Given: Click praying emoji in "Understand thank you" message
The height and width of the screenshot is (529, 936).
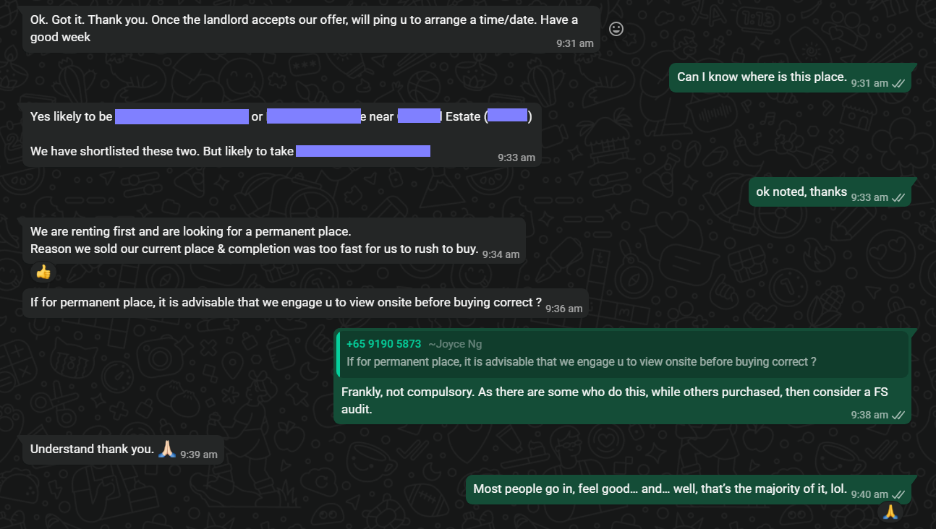Looking at the screenshot, I should coord(167,449).
